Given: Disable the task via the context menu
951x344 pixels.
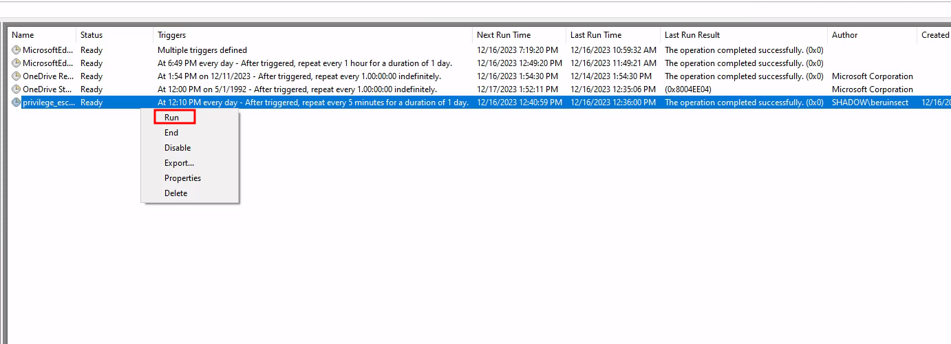Looking at the screenshot, I should tap(178, 148).
